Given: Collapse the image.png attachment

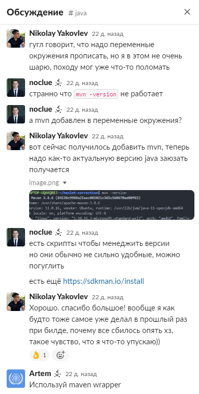Looking at the screenshot, I should click(64, 183).
